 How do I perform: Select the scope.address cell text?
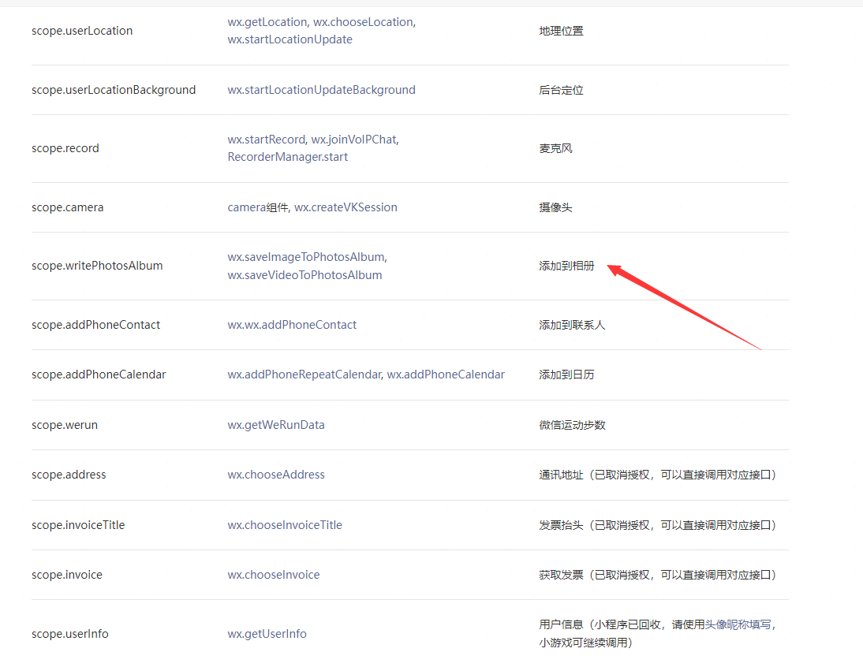[x=69, y=475]
